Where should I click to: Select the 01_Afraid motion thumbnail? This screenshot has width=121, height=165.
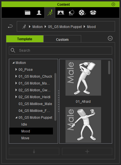point(83,78)
